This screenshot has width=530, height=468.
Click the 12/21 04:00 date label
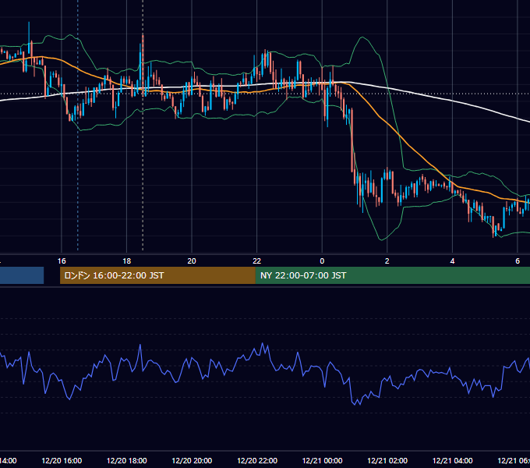[x=452, y=460]
